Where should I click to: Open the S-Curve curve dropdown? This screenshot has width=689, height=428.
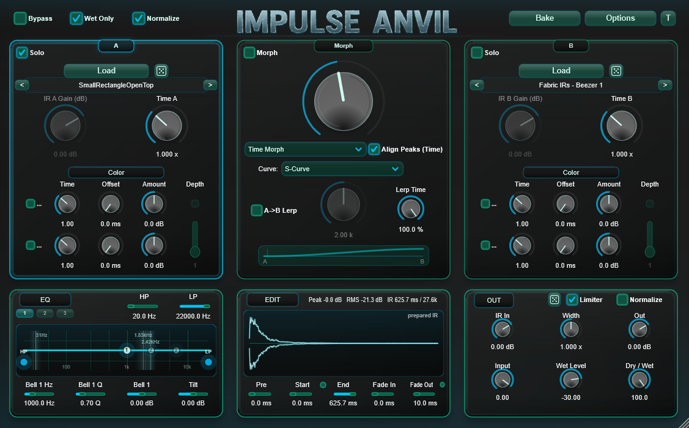pos(342,169)
